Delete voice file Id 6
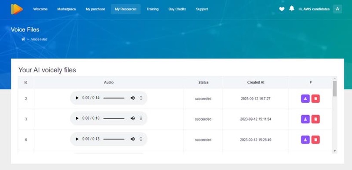This screenshot has height=170, width=352. click(x=315, y=140)
